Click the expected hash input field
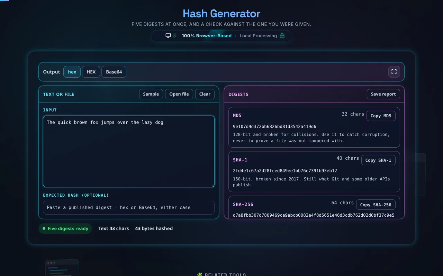Image resolution: width=443 pixels, height=276 pixels. [x=129, y=208]
